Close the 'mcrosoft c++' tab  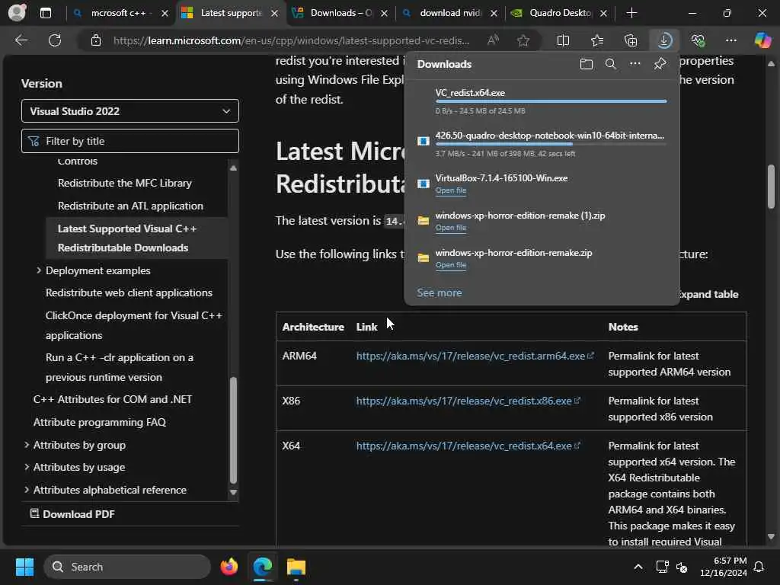tap(165, 14)
